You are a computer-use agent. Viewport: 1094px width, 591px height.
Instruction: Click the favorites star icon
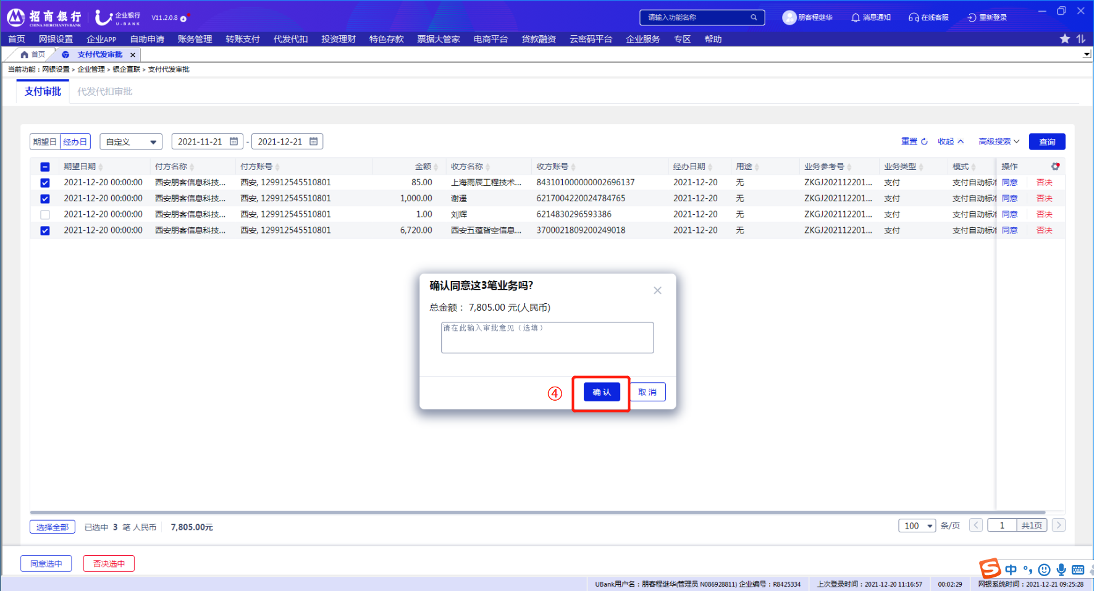pos(1065,39)
